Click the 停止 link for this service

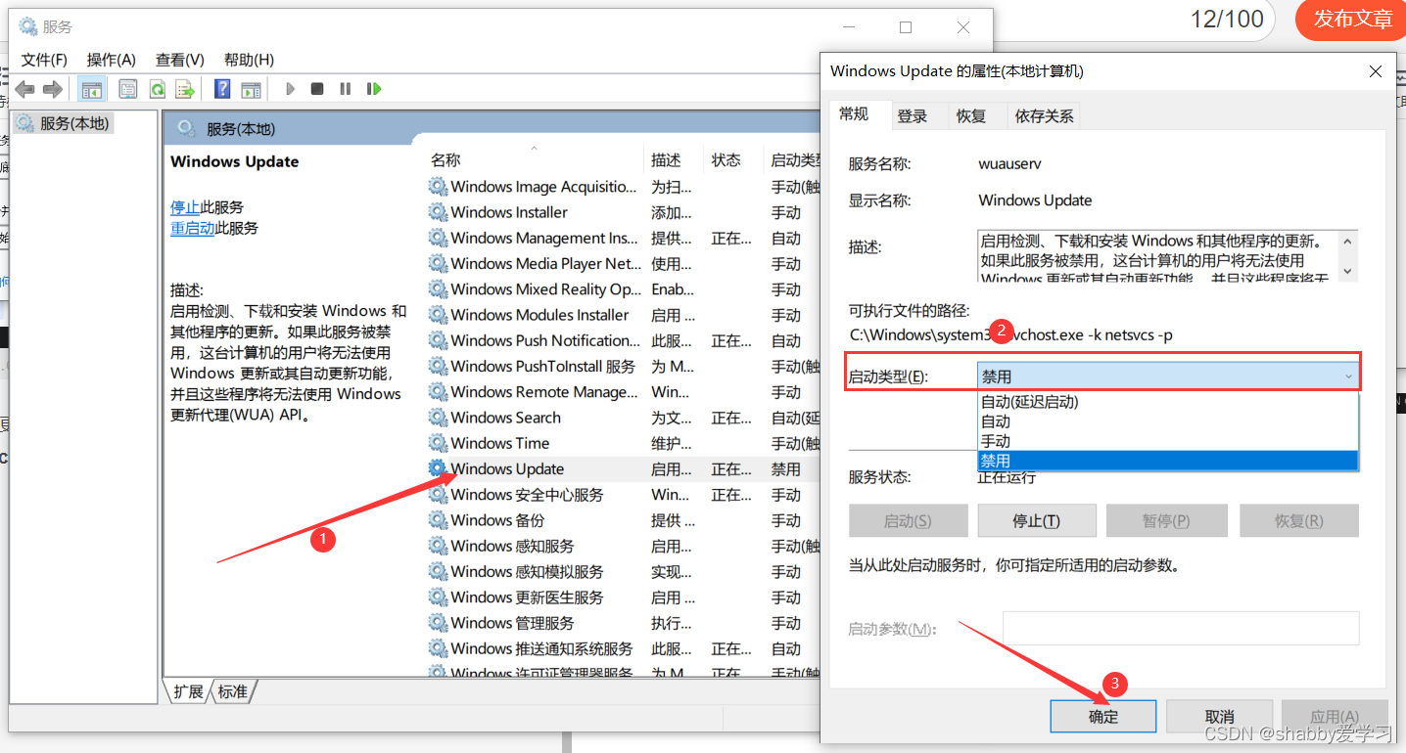point(185,207)
